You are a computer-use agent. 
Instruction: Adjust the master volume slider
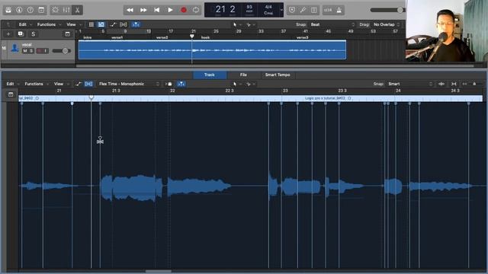(x=387, y=10)
